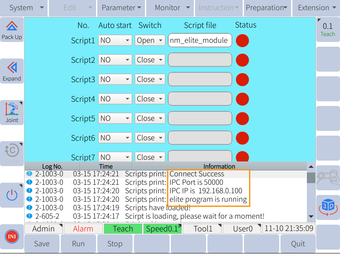The width and height of the screenshot is (340, 256).
Task: Click the INI icon at bottom left
Action: (x=11, y=236)
